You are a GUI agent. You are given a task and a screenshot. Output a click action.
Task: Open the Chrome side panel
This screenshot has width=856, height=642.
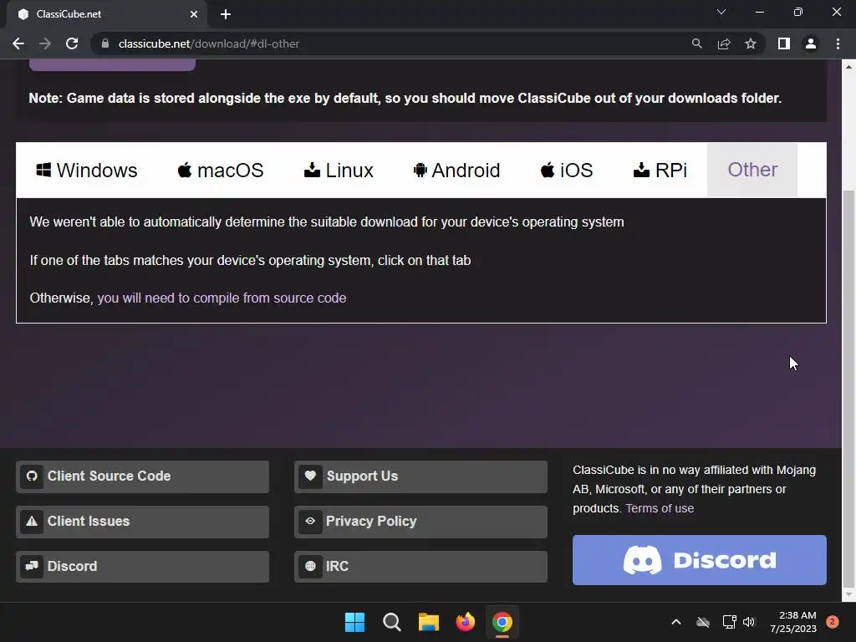[x=784, y=43]
